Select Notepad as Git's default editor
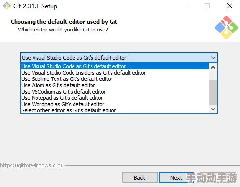The height and width of the screenshot is (187, 240). click(x=115, y=98)
